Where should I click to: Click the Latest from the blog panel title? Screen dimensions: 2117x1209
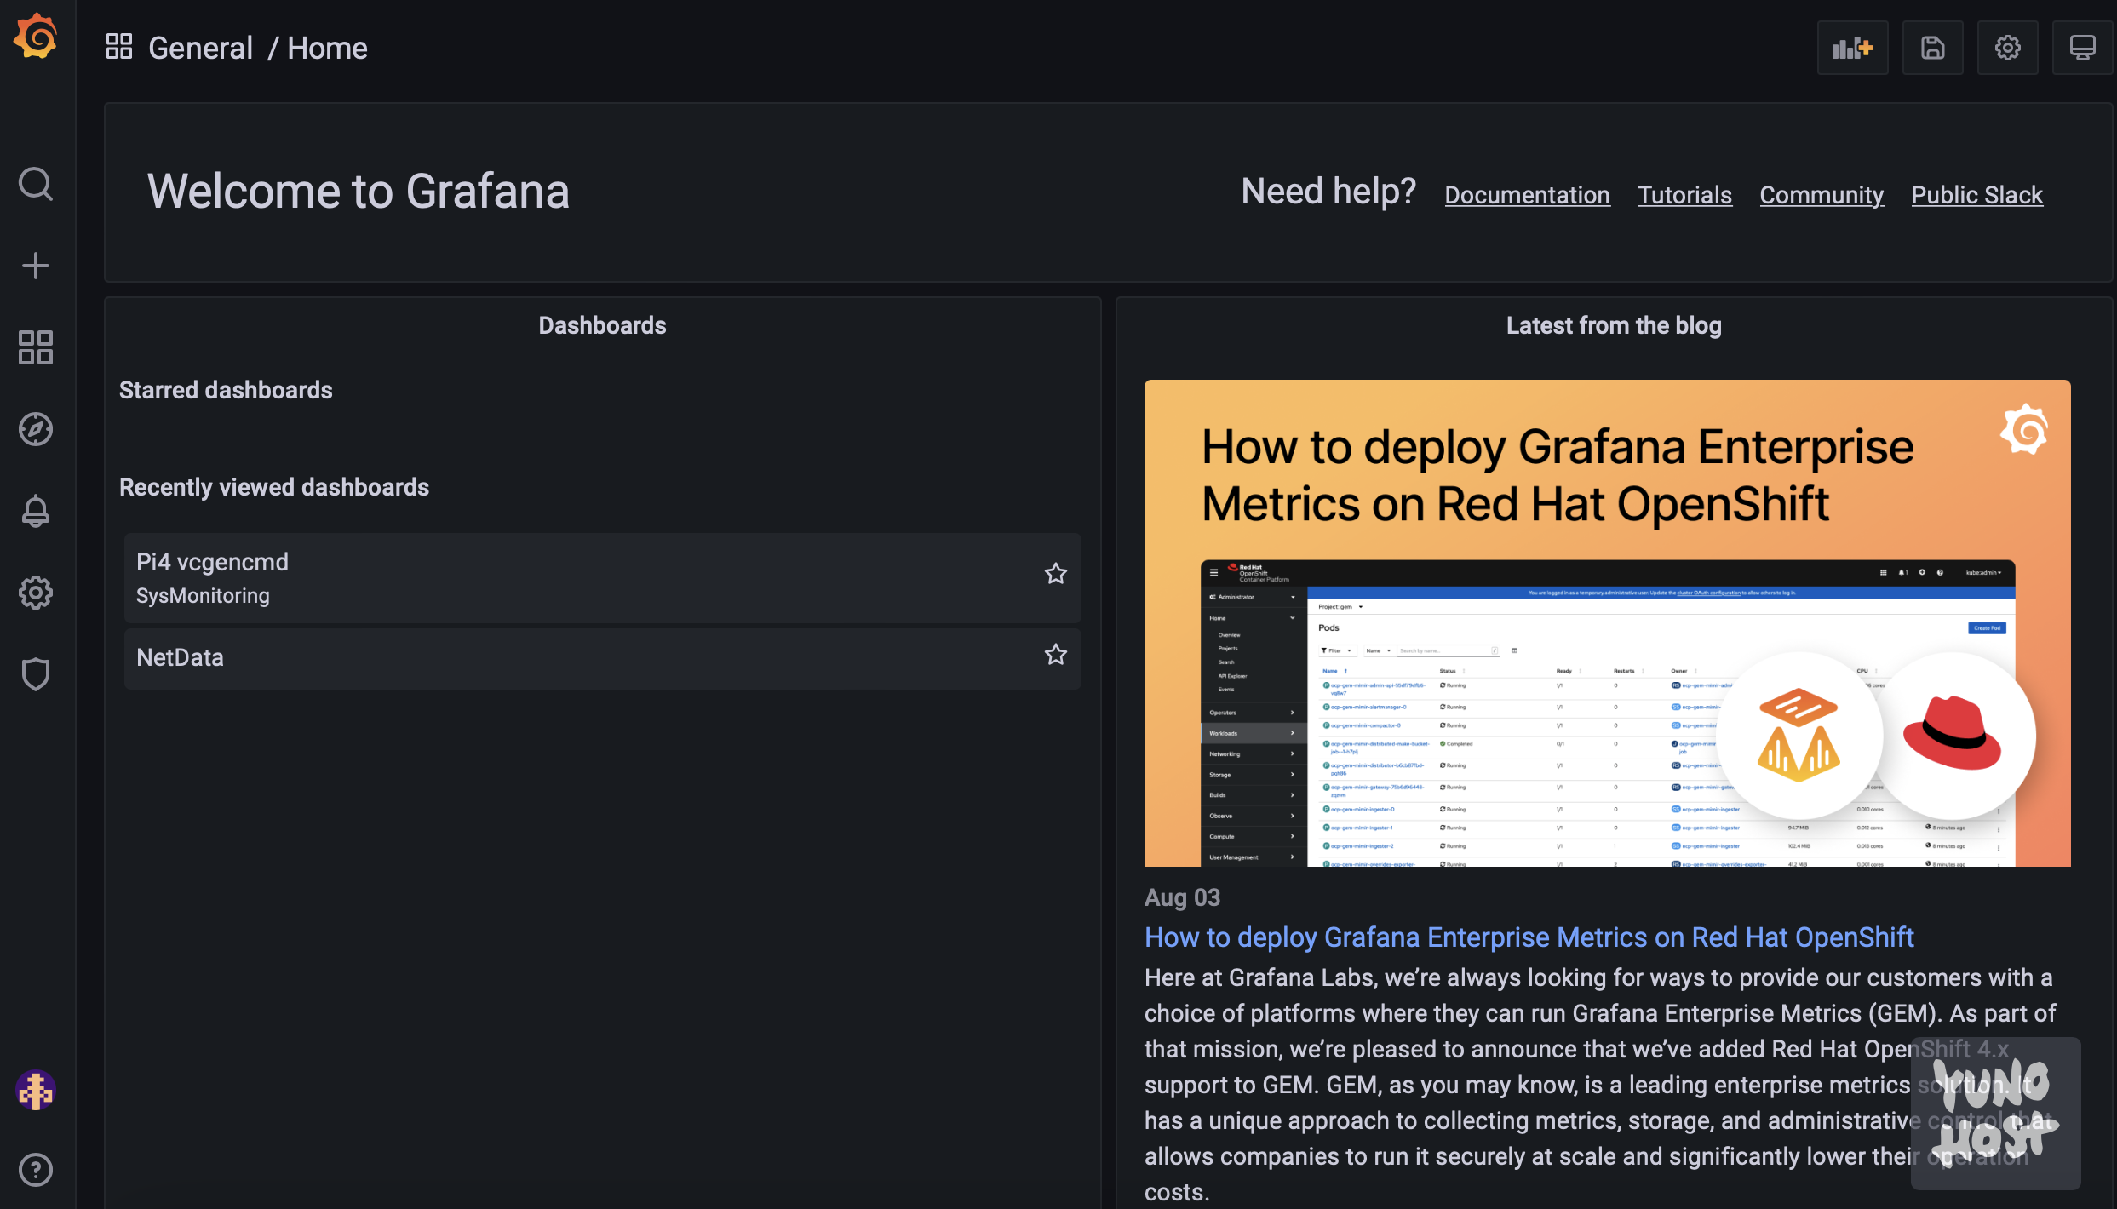(x=1614, y=325)
